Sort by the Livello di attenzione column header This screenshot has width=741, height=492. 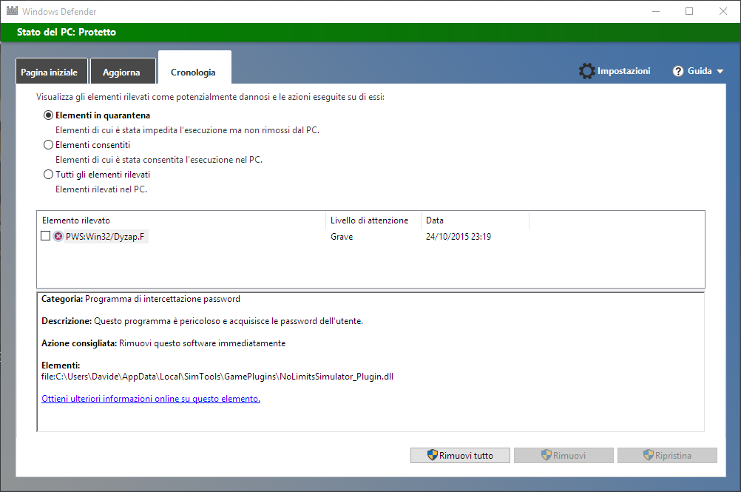(373, 220)
